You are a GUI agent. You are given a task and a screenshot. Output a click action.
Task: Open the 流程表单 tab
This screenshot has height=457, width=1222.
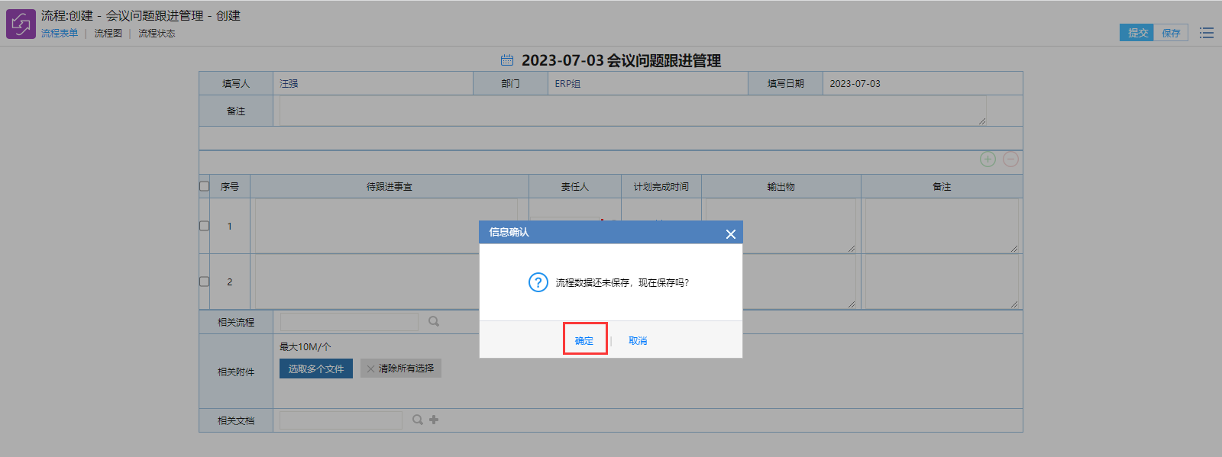click(60, 34)
